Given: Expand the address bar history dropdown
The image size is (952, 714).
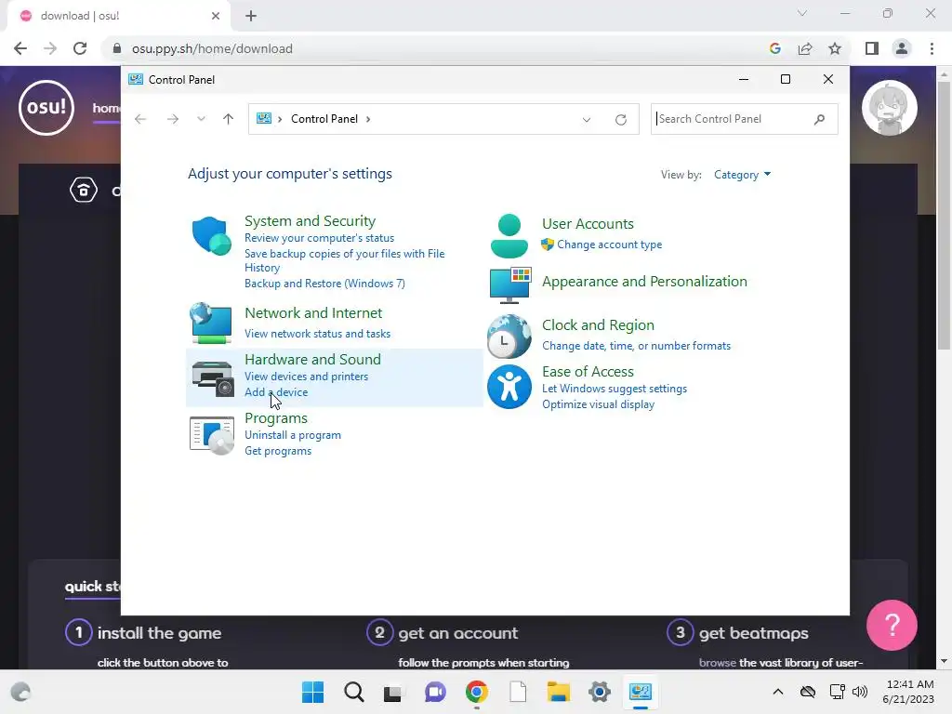Looking at the screenshot, I should tap(587, 120).
